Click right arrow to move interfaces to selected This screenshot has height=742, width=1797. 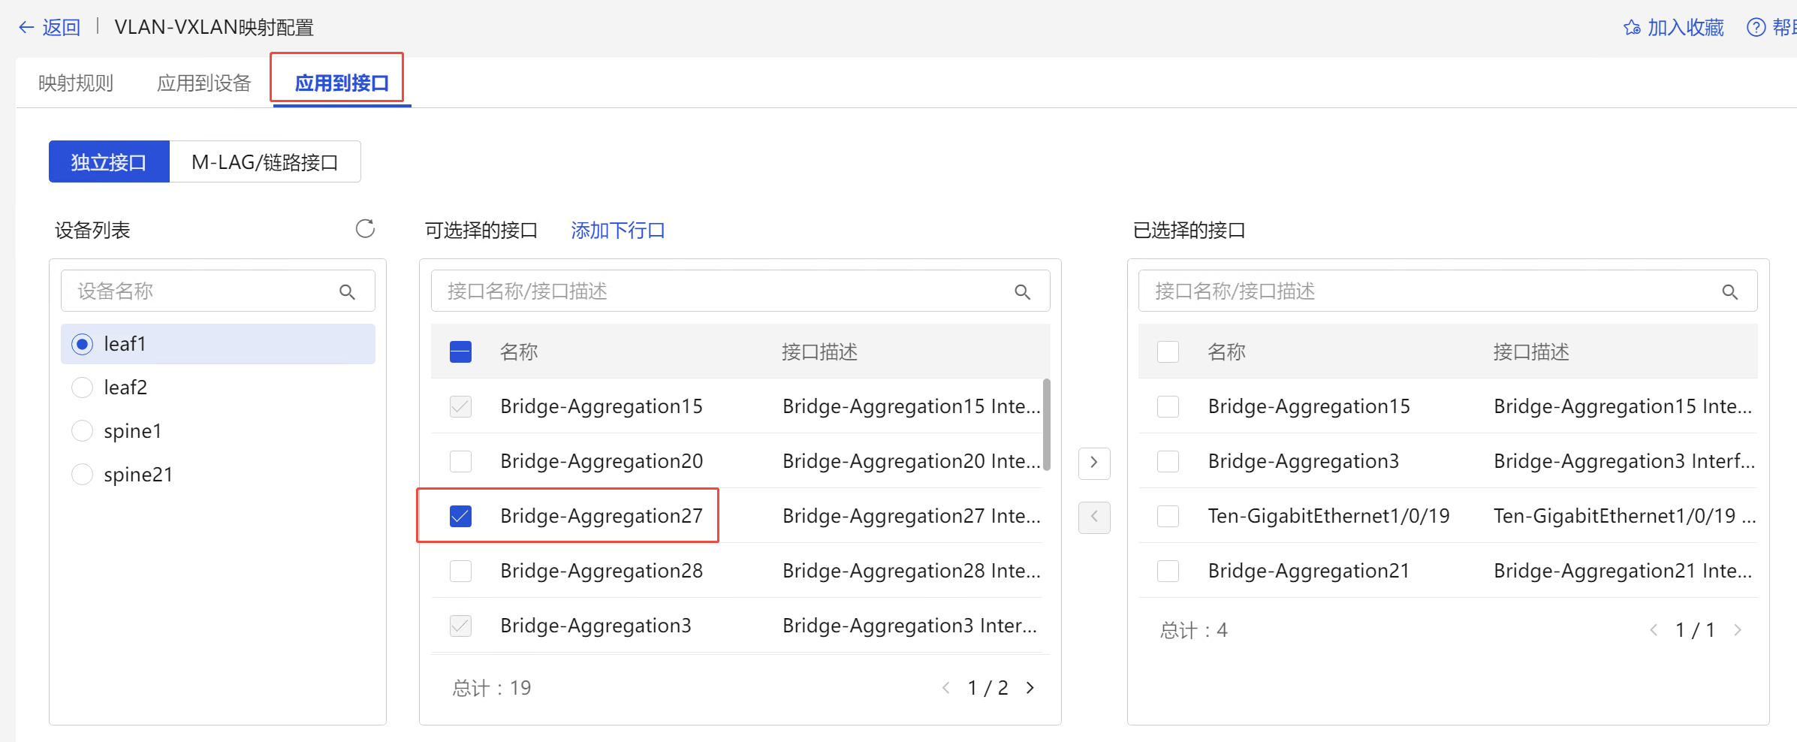pos(1093,463)
